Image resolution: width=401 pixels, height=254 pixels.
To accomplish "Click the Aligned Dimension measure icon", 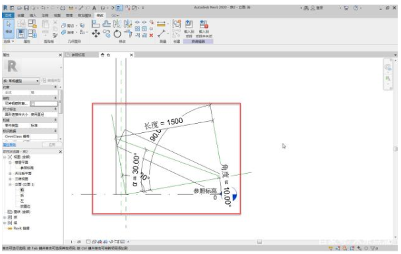I will click(161, 24).
